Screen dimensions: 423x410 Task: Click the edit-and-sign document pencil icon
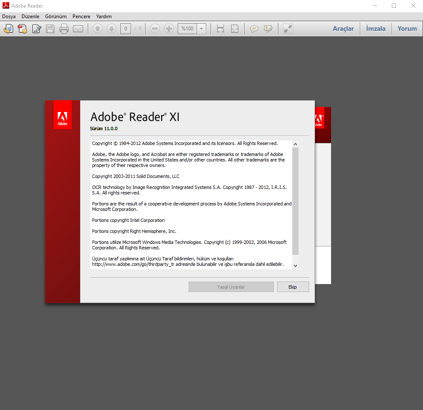[36, 29]
